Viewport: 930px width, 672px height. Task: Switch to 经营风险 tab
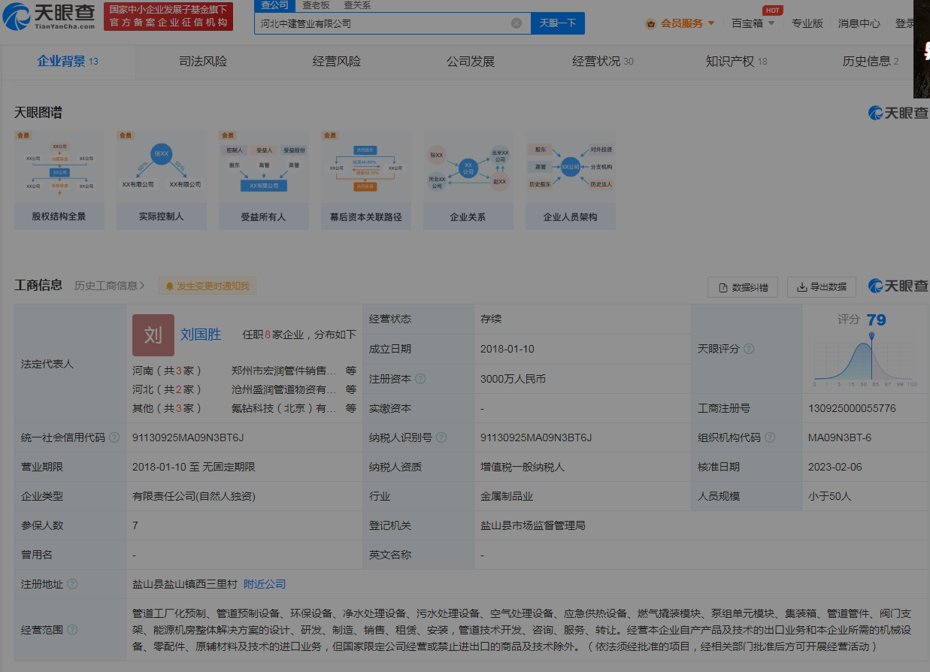(x=337, y=62)
